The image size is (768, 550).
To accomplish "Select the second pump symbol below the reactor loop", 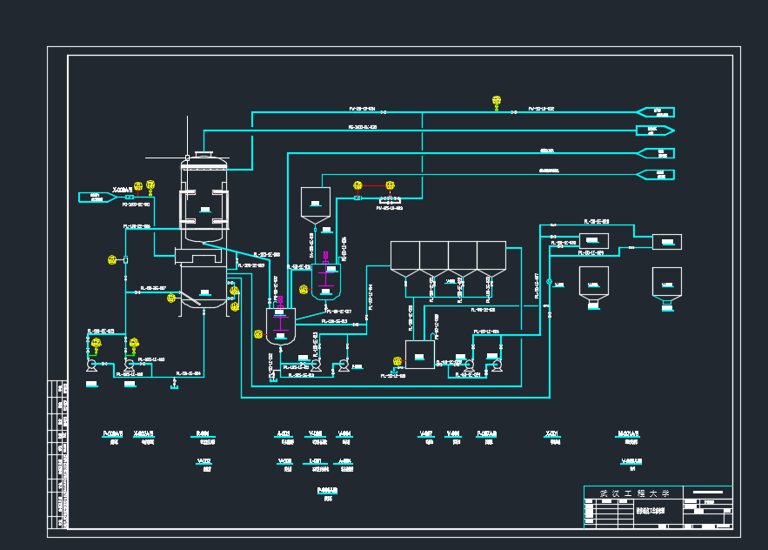I will click(130, 365).
